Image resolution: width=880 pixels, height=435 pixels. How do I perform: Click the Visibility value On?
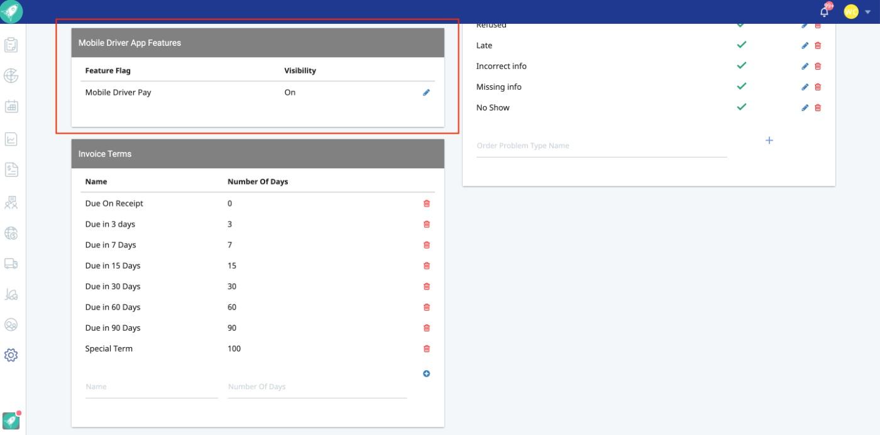[290, 92]
